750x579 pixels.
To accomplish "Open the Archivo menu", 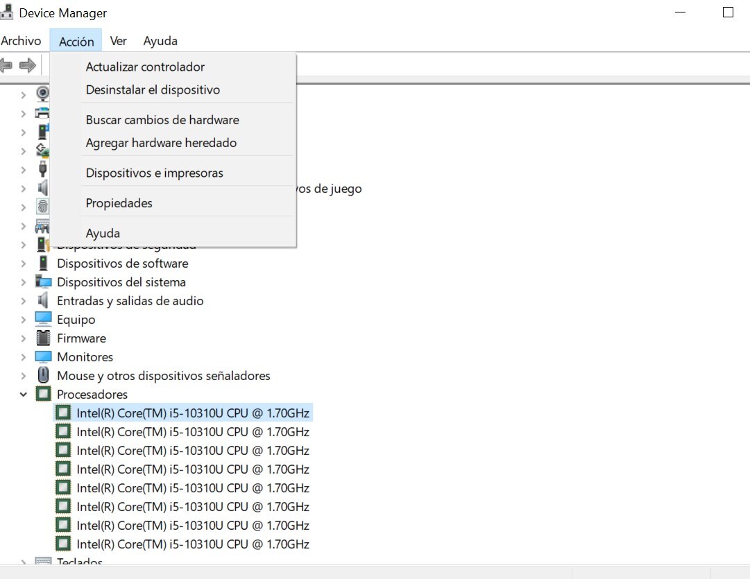I will coord(21,41).
